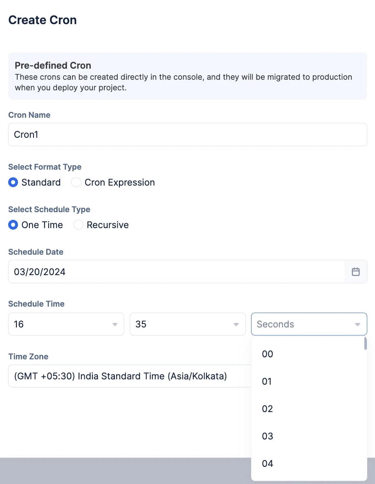Screen dimensions: 375x484
Task: Click the Cron Name text field
Action: pyautogui.click(x=187, y=134)
